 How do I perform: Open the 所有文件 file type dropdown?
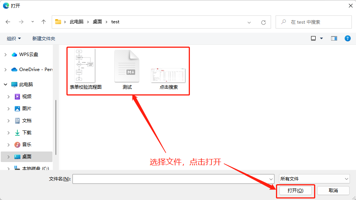click(x=314, y=179)
